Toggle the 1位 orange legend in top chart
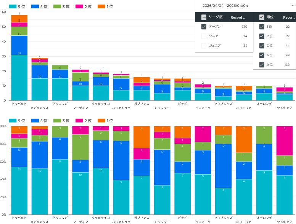This screenshot has width=296, height=224. click(x=105, y=6)
